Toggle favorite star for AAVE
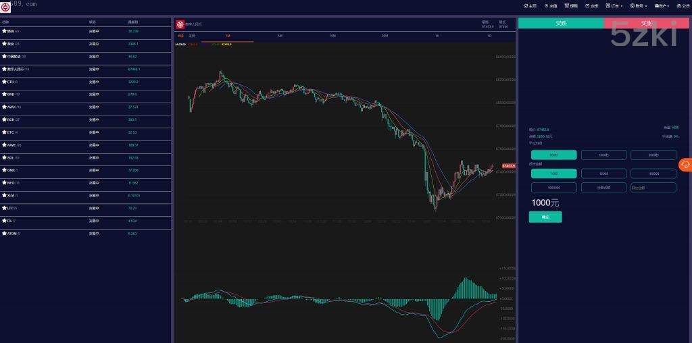 point(4,144)
